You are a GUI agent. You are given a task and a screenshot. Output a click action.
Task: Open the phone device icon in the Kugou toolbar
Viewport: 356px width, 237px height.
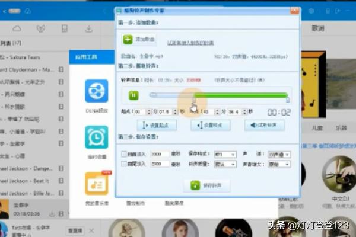click(65, 29)
